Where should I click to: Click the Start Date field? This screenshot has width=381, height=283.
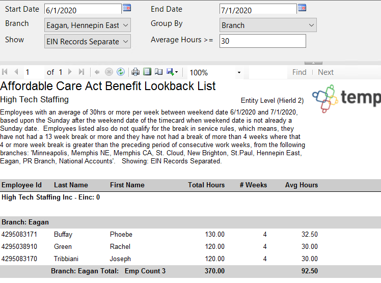coord(83,10)
